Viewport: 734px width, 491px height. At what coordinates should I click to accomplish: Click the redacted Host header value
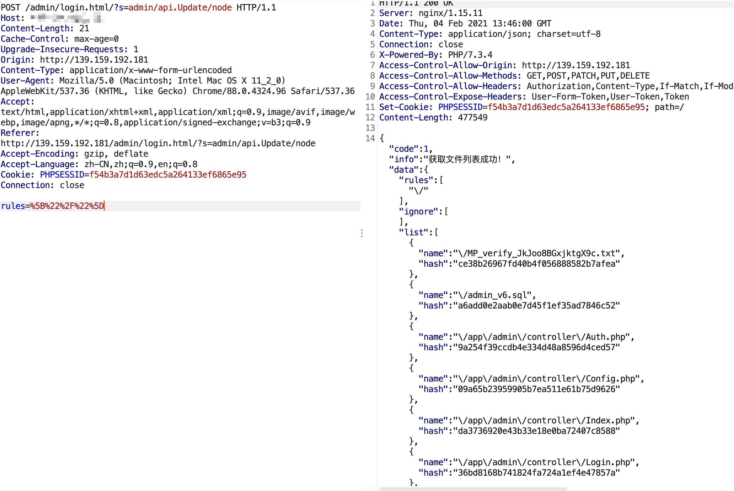point(66,18)
